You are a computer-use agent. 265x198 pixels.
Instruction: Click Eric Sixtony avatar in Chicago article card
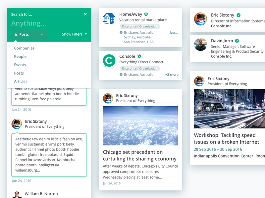pos(108,98)
